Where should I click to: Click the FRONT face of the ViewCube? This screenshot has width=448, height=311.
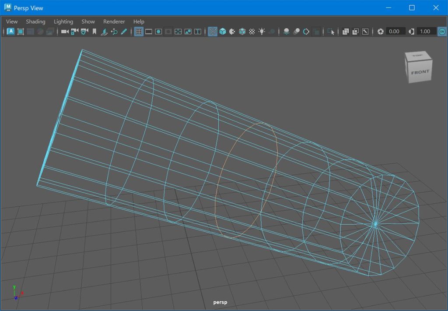[420, 72]
